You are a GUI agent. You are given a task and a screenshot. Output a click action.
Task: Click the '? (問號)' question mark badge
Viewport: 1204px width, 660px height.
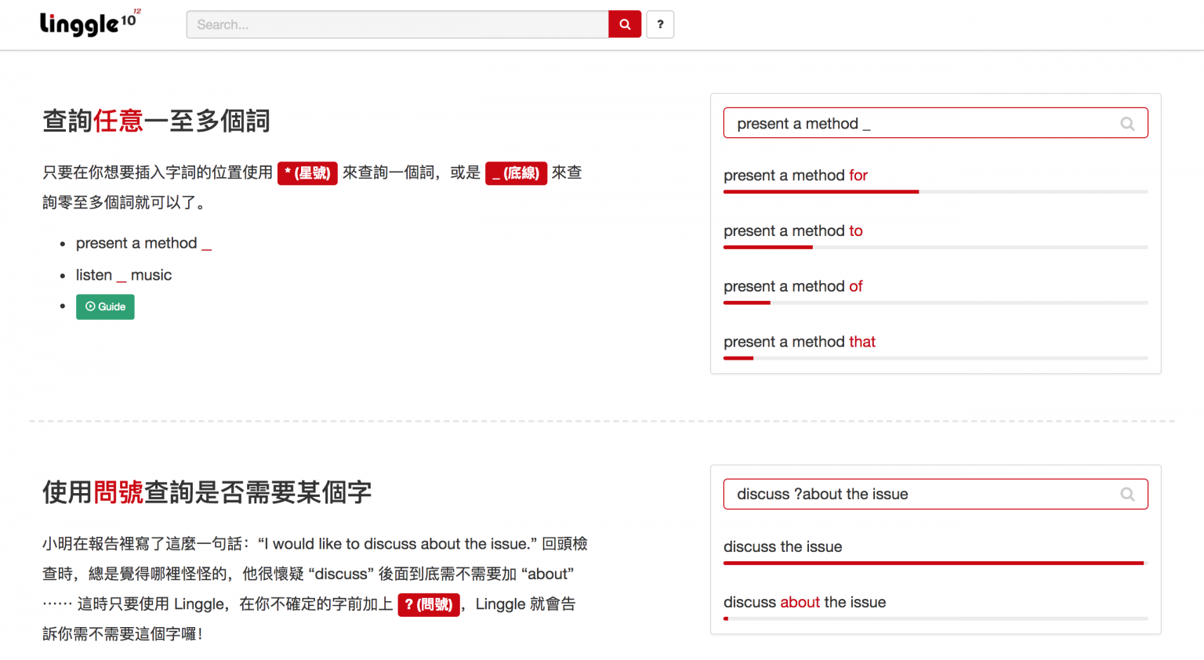point(429,604)
